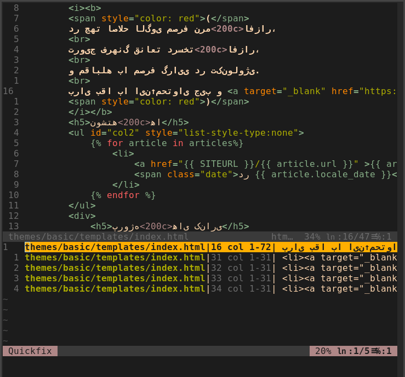
Task: Click the truncated 'htm…' filetype indicator
Action: pos(282,236)
